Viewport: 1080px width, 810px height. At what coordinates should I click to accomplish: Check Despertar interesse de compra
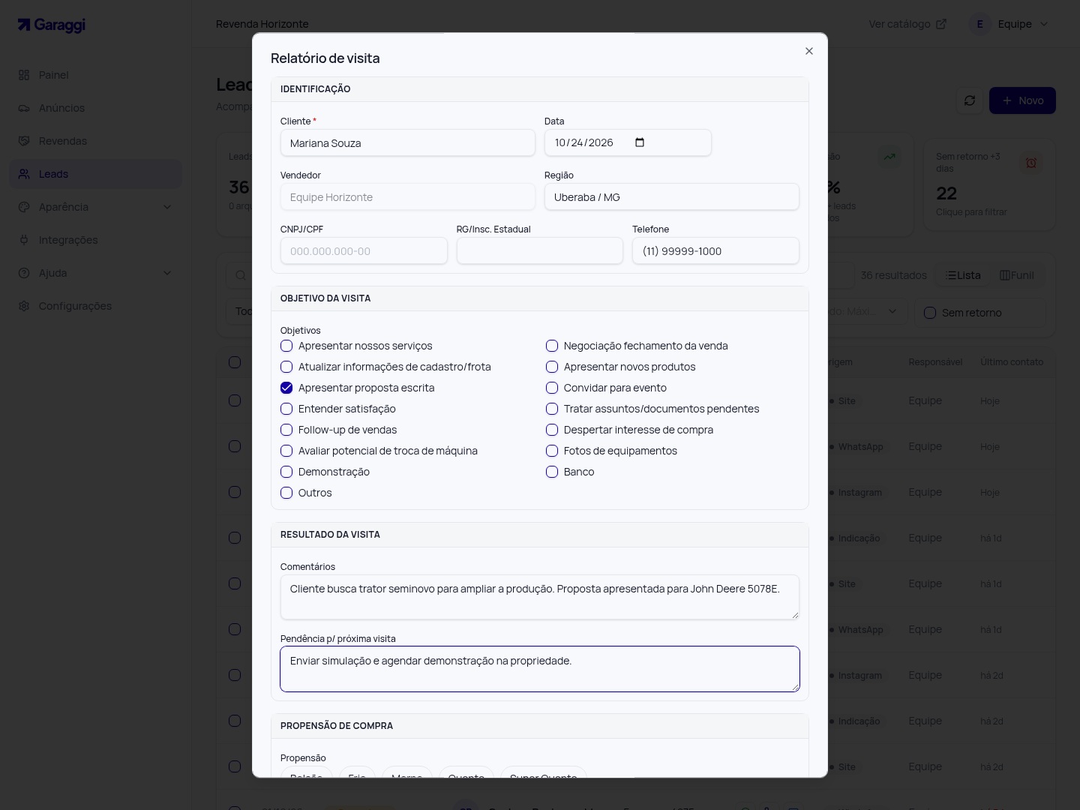(552, 430)
